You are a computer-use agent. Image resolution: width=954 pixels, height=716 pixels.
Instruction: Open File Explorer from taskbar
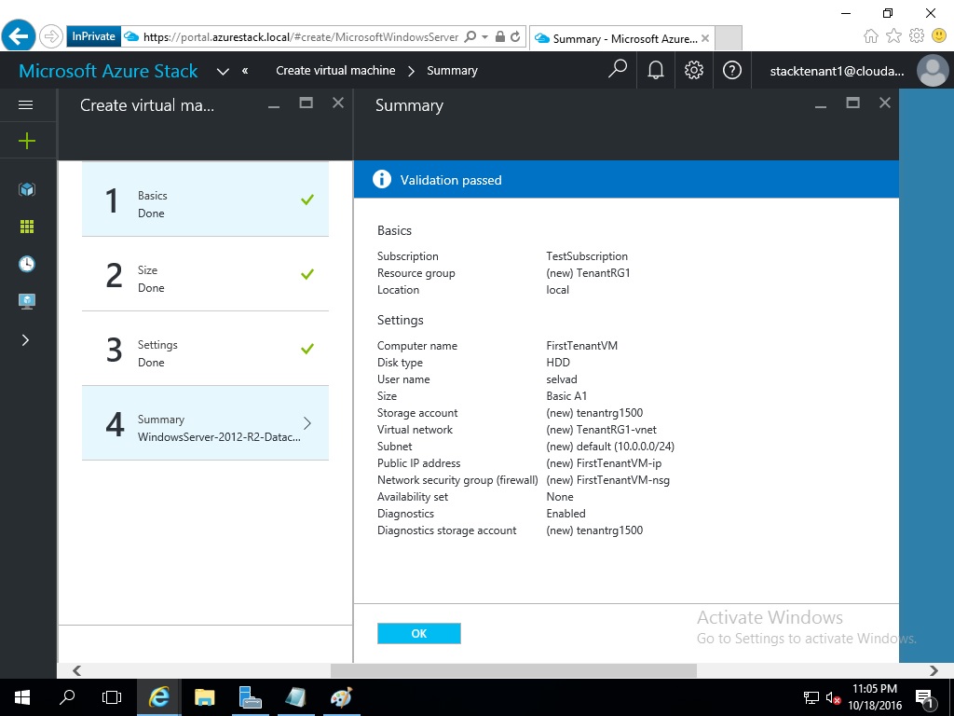(205, 697)
